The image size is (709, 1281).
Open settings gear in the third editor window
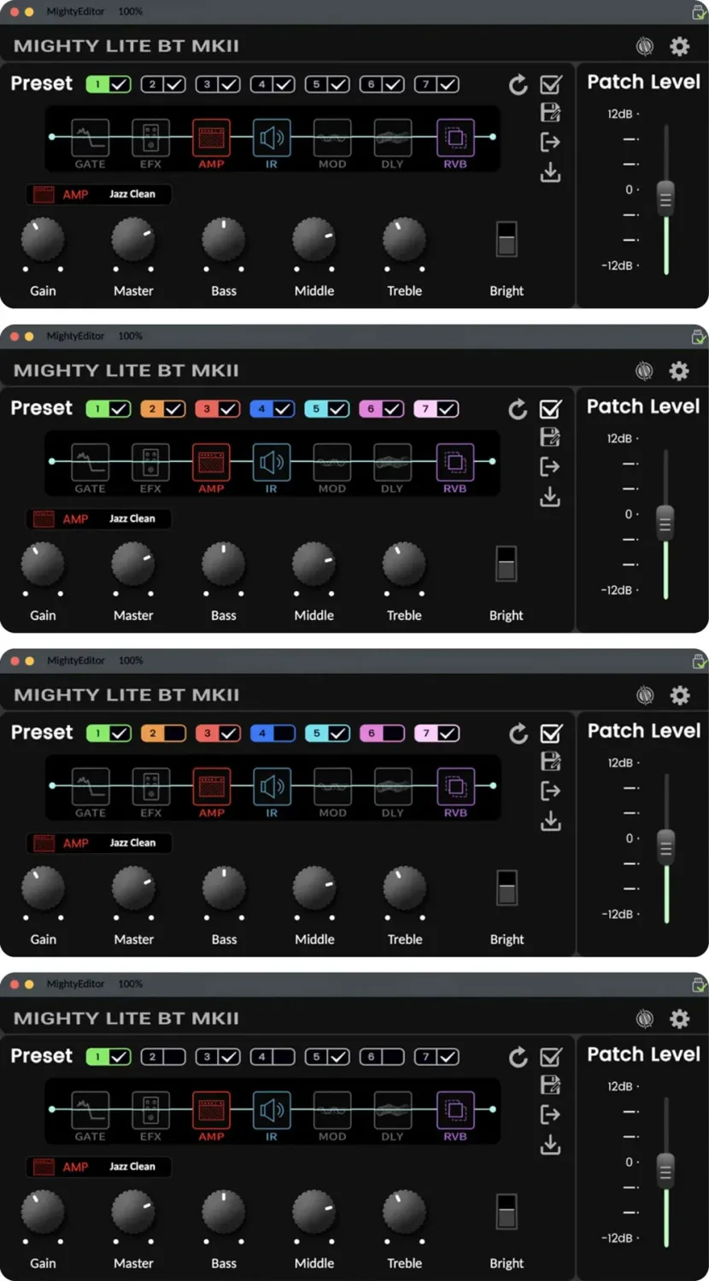pyautogui.click(x=680, y=695)
